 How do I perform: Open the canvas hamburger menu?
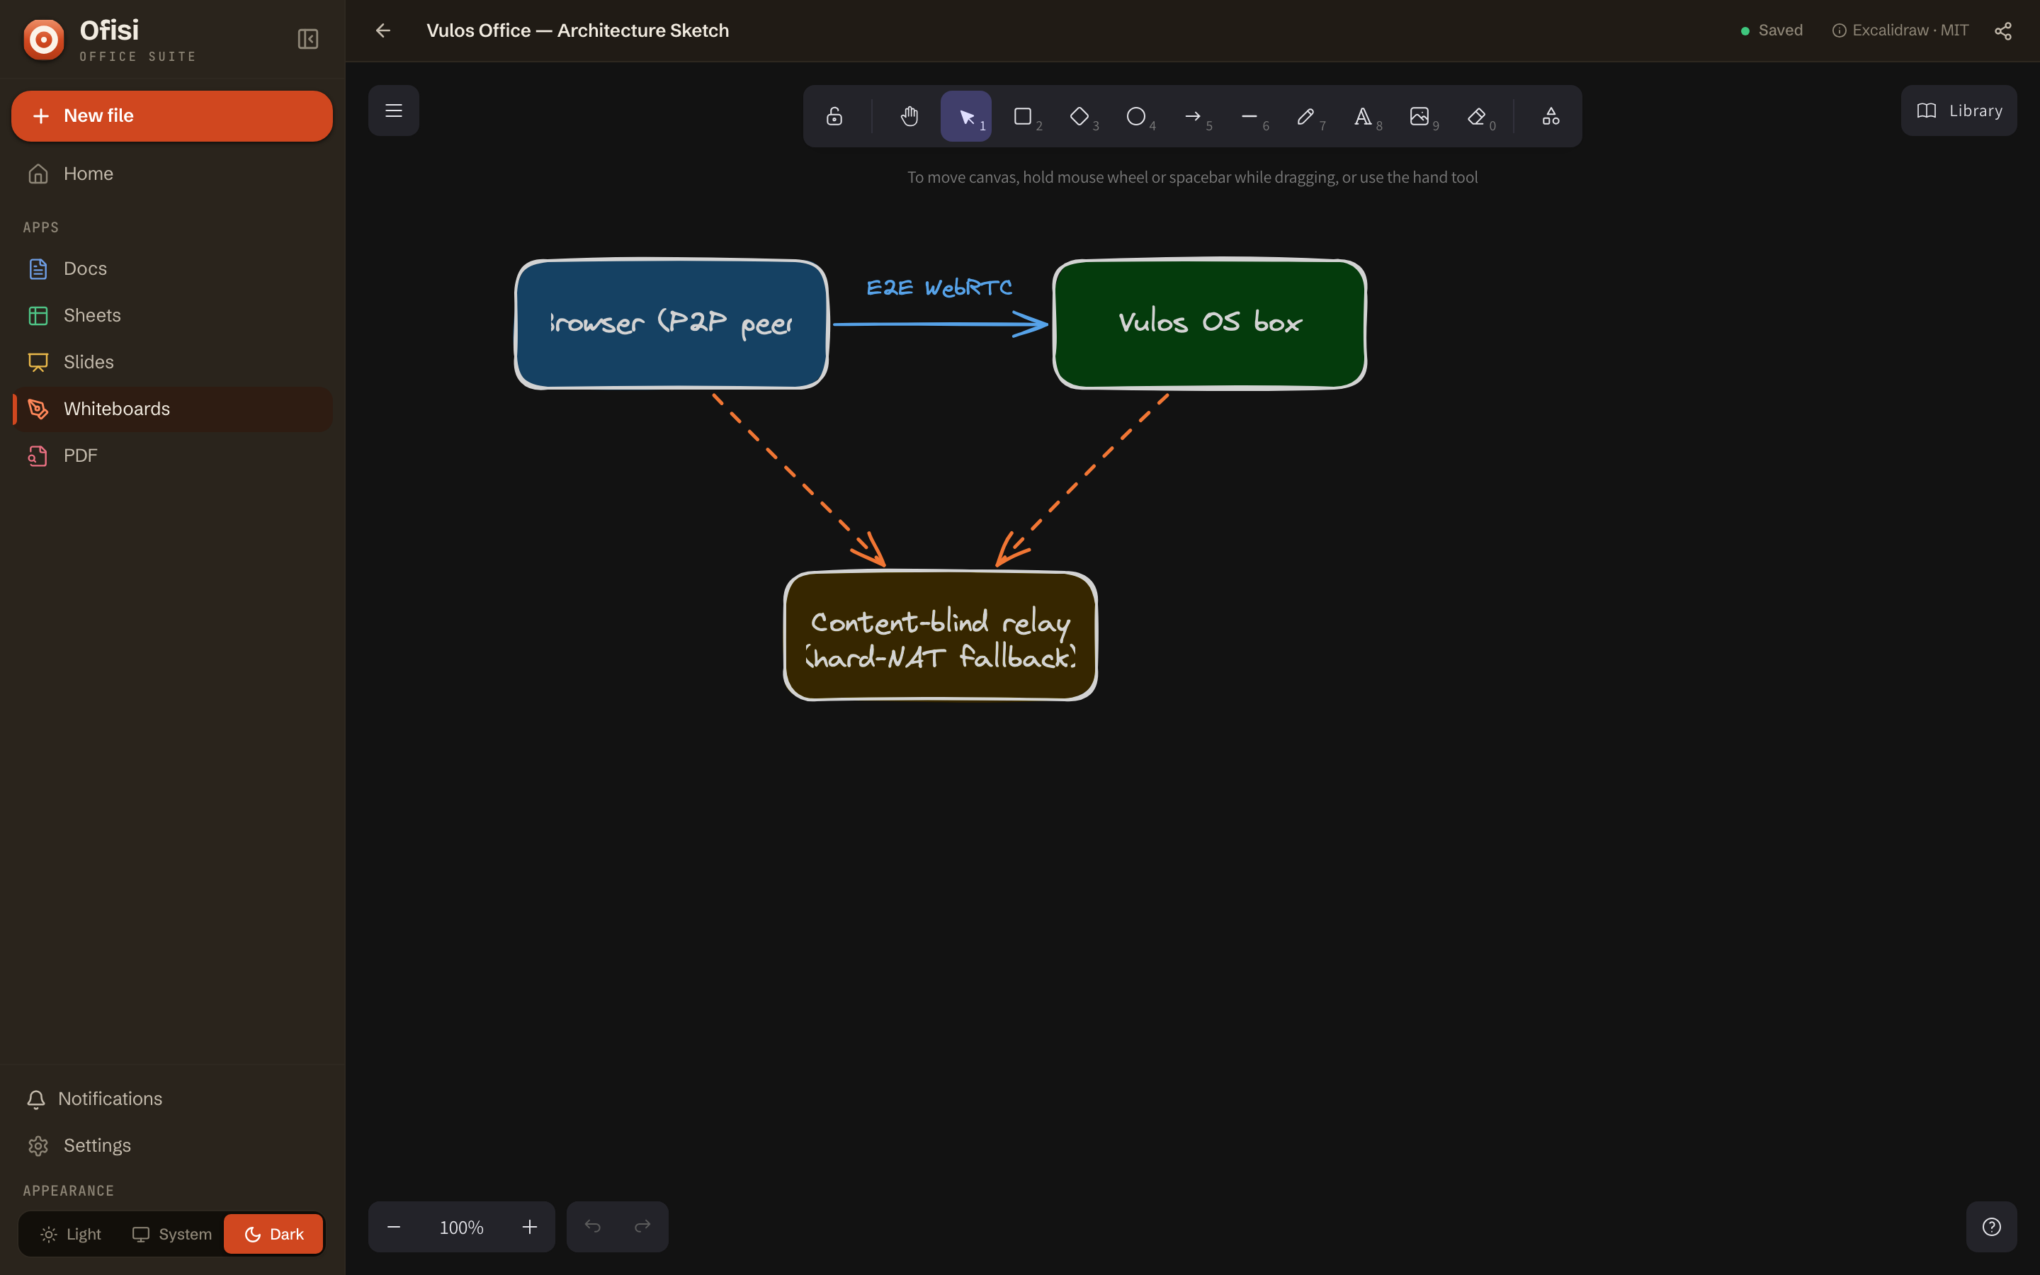click(394, 110)
